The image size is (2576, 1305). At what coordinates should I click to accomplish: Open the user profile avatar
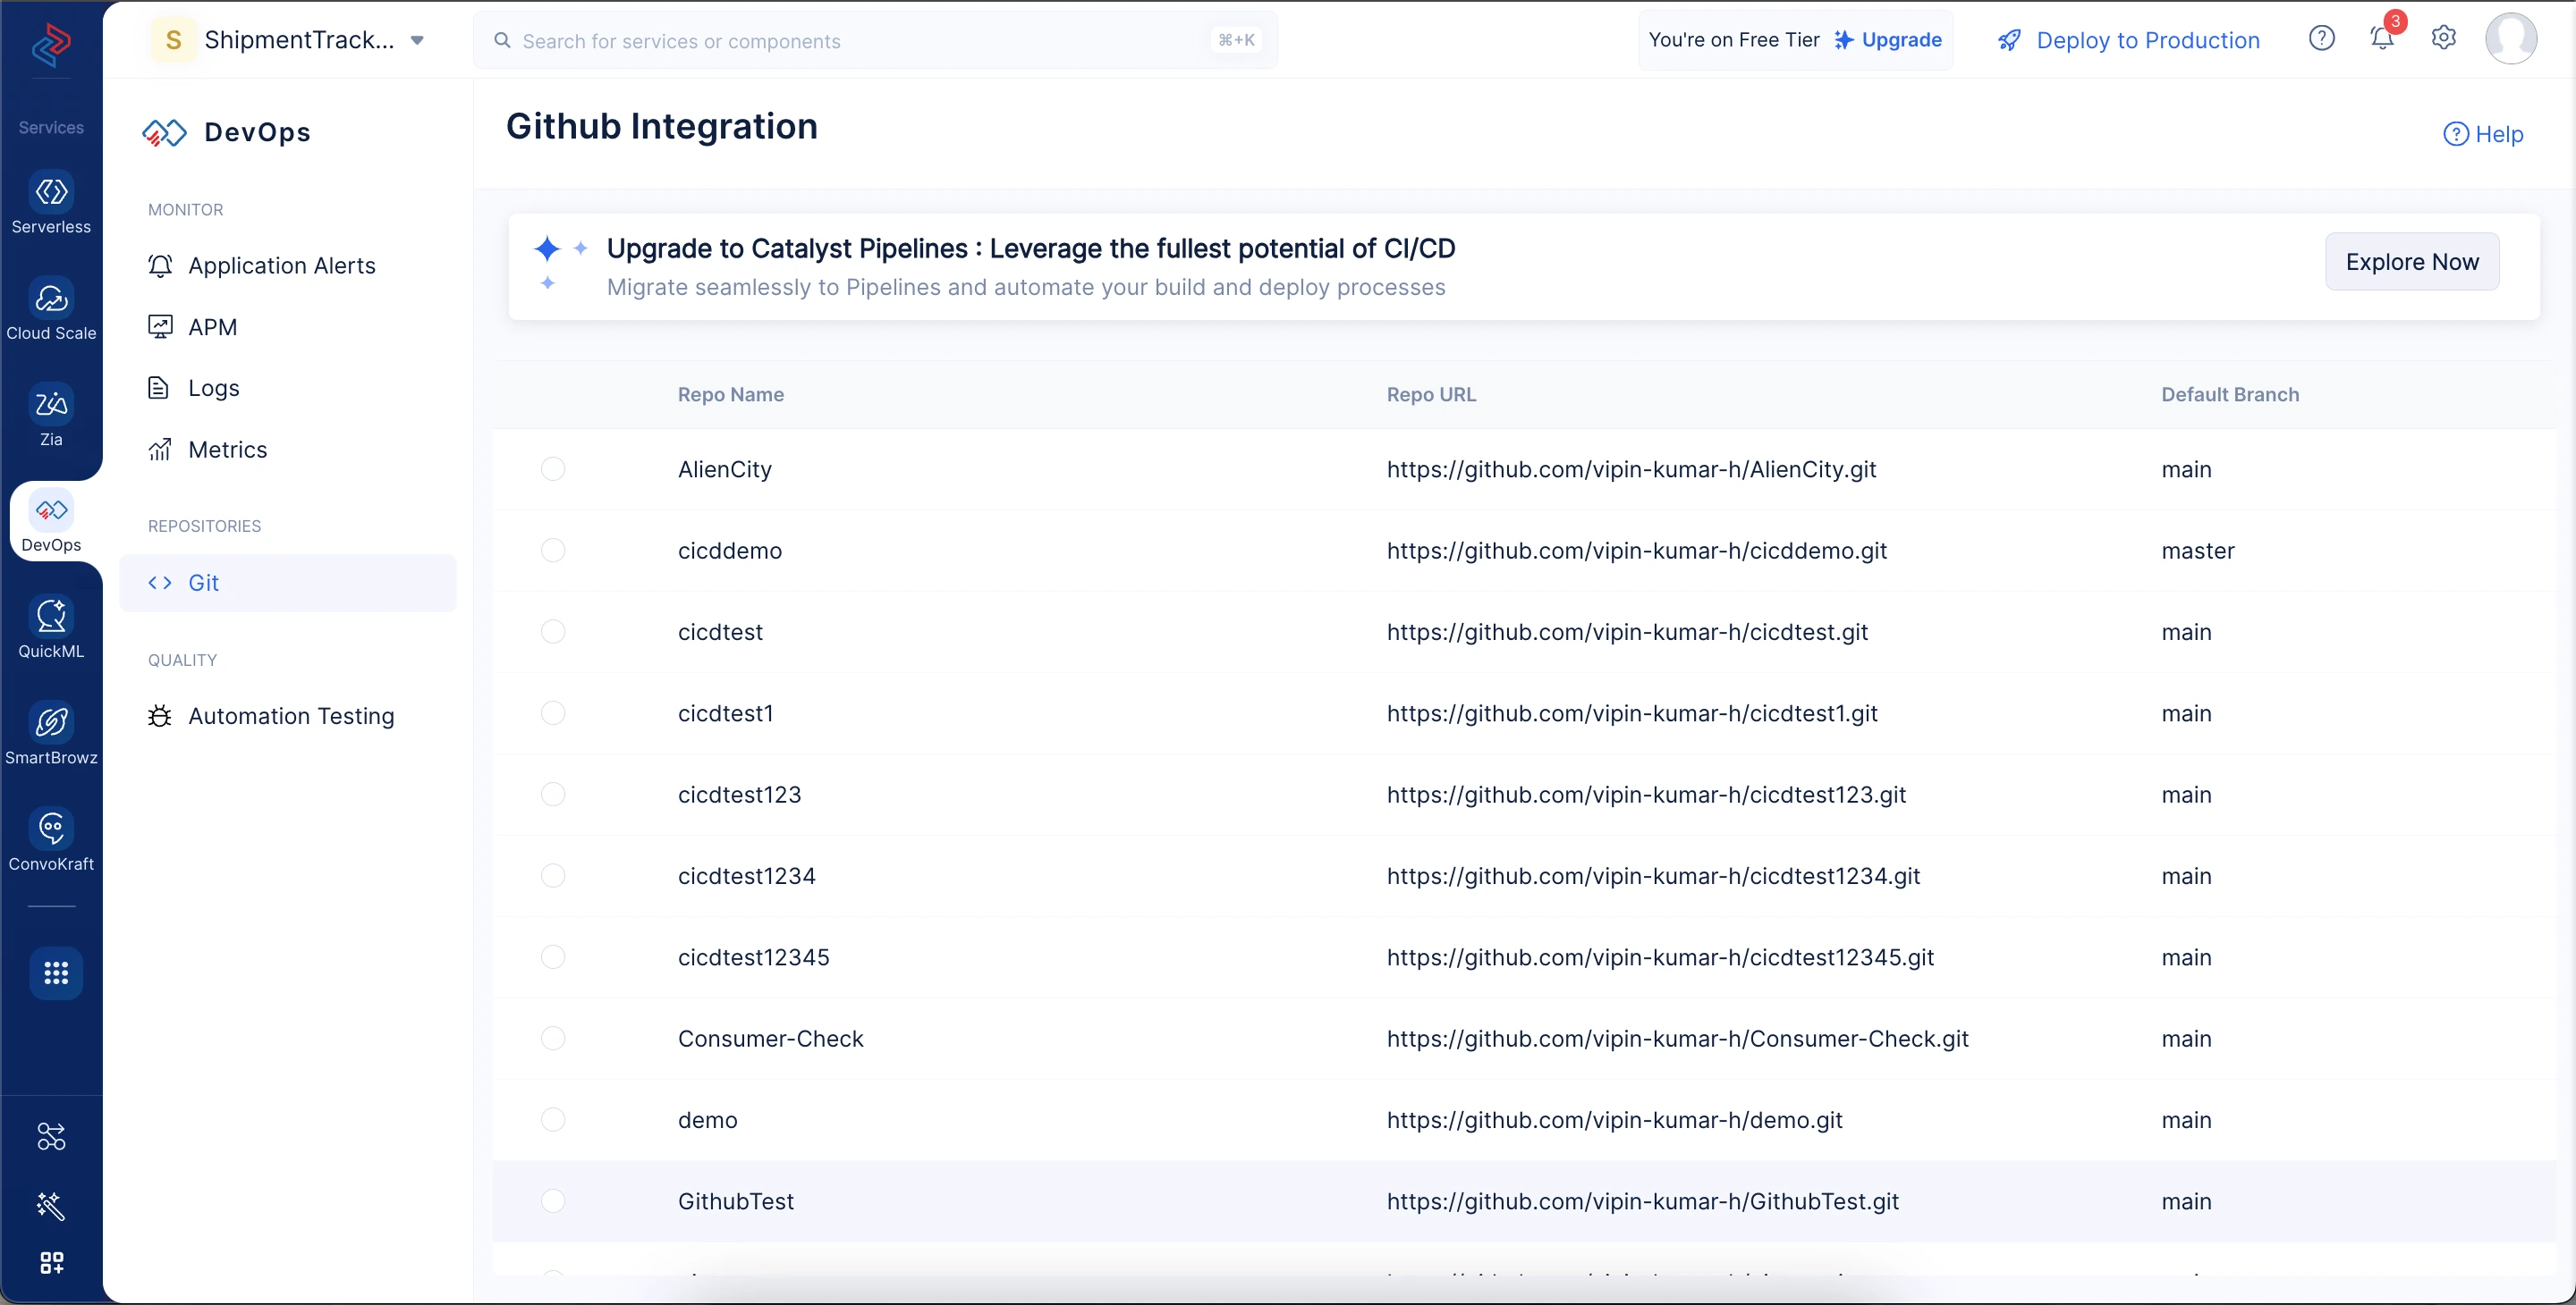pos(2511,39)
